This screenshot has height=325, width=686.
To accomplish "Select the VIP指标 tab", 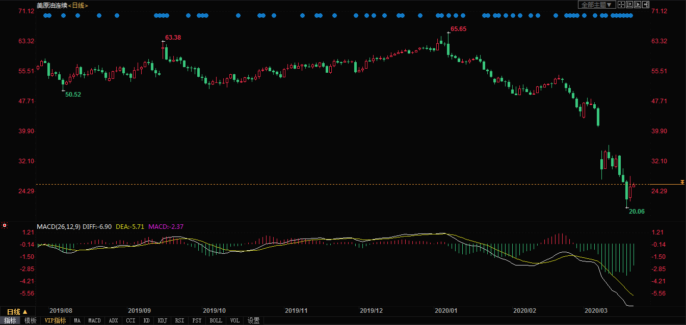I will click(55, 320).
